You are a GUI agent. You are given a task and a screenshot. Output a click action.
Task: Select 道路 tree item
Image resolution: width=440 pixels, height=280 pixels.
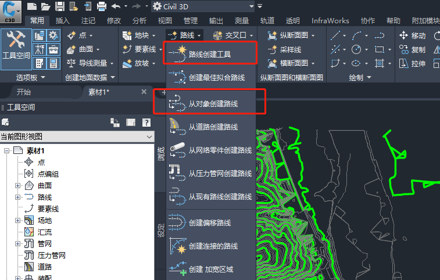pos(45,267)
